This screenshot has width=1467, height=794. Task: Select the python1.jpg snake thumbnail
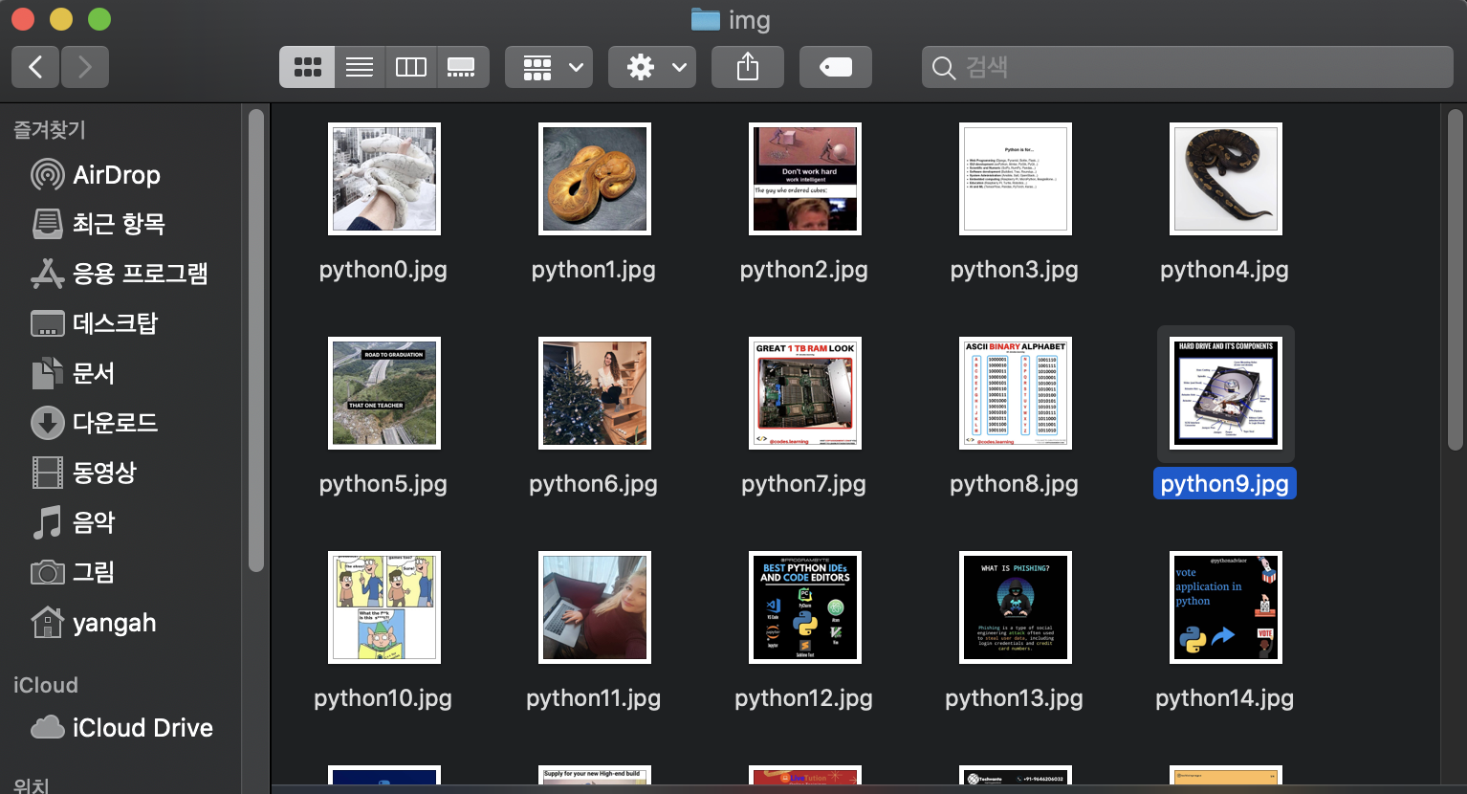coord(595,179)
